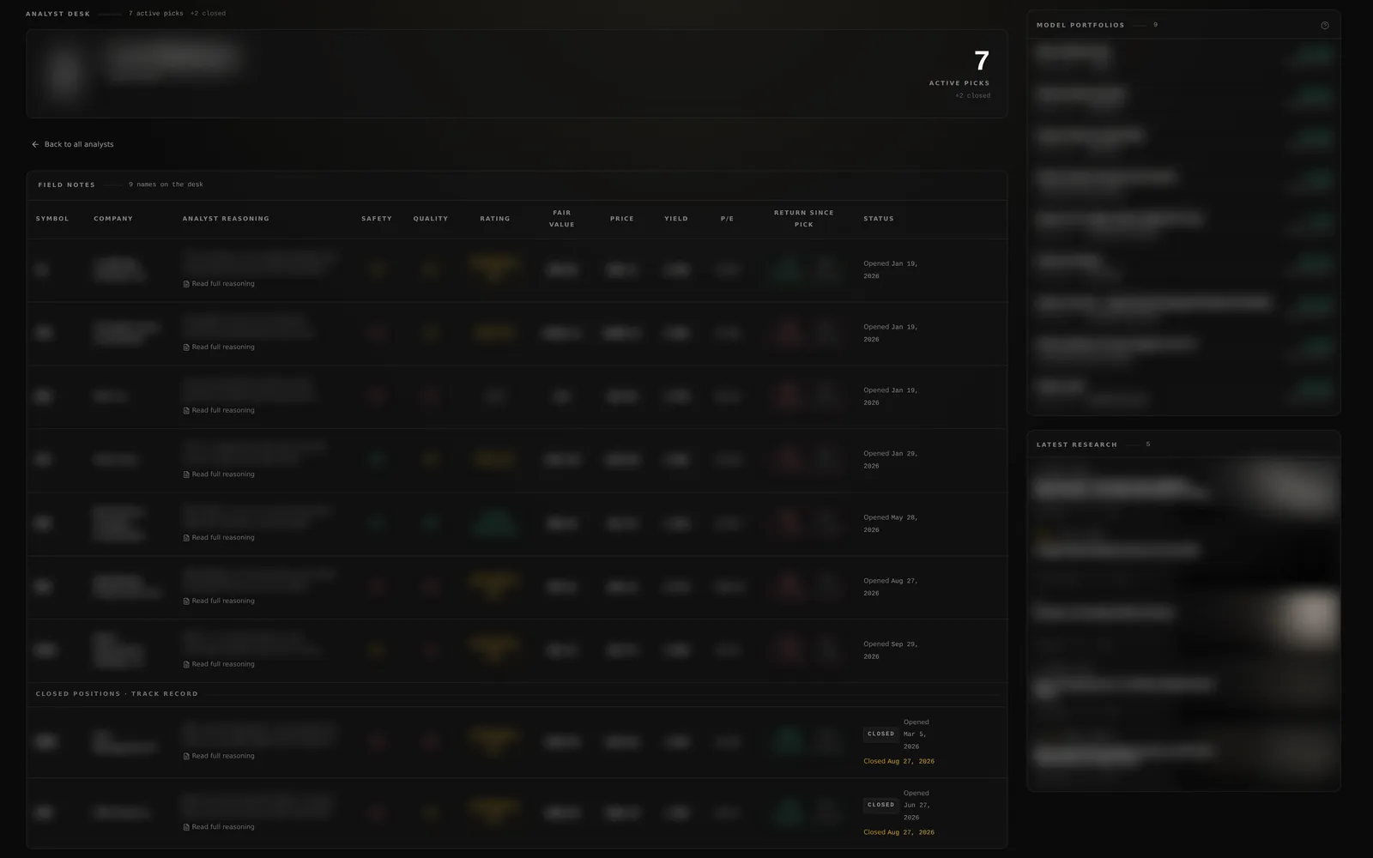Click the Analyst Desk heading
Viewport: 1373px width, 858px height.
57,15
